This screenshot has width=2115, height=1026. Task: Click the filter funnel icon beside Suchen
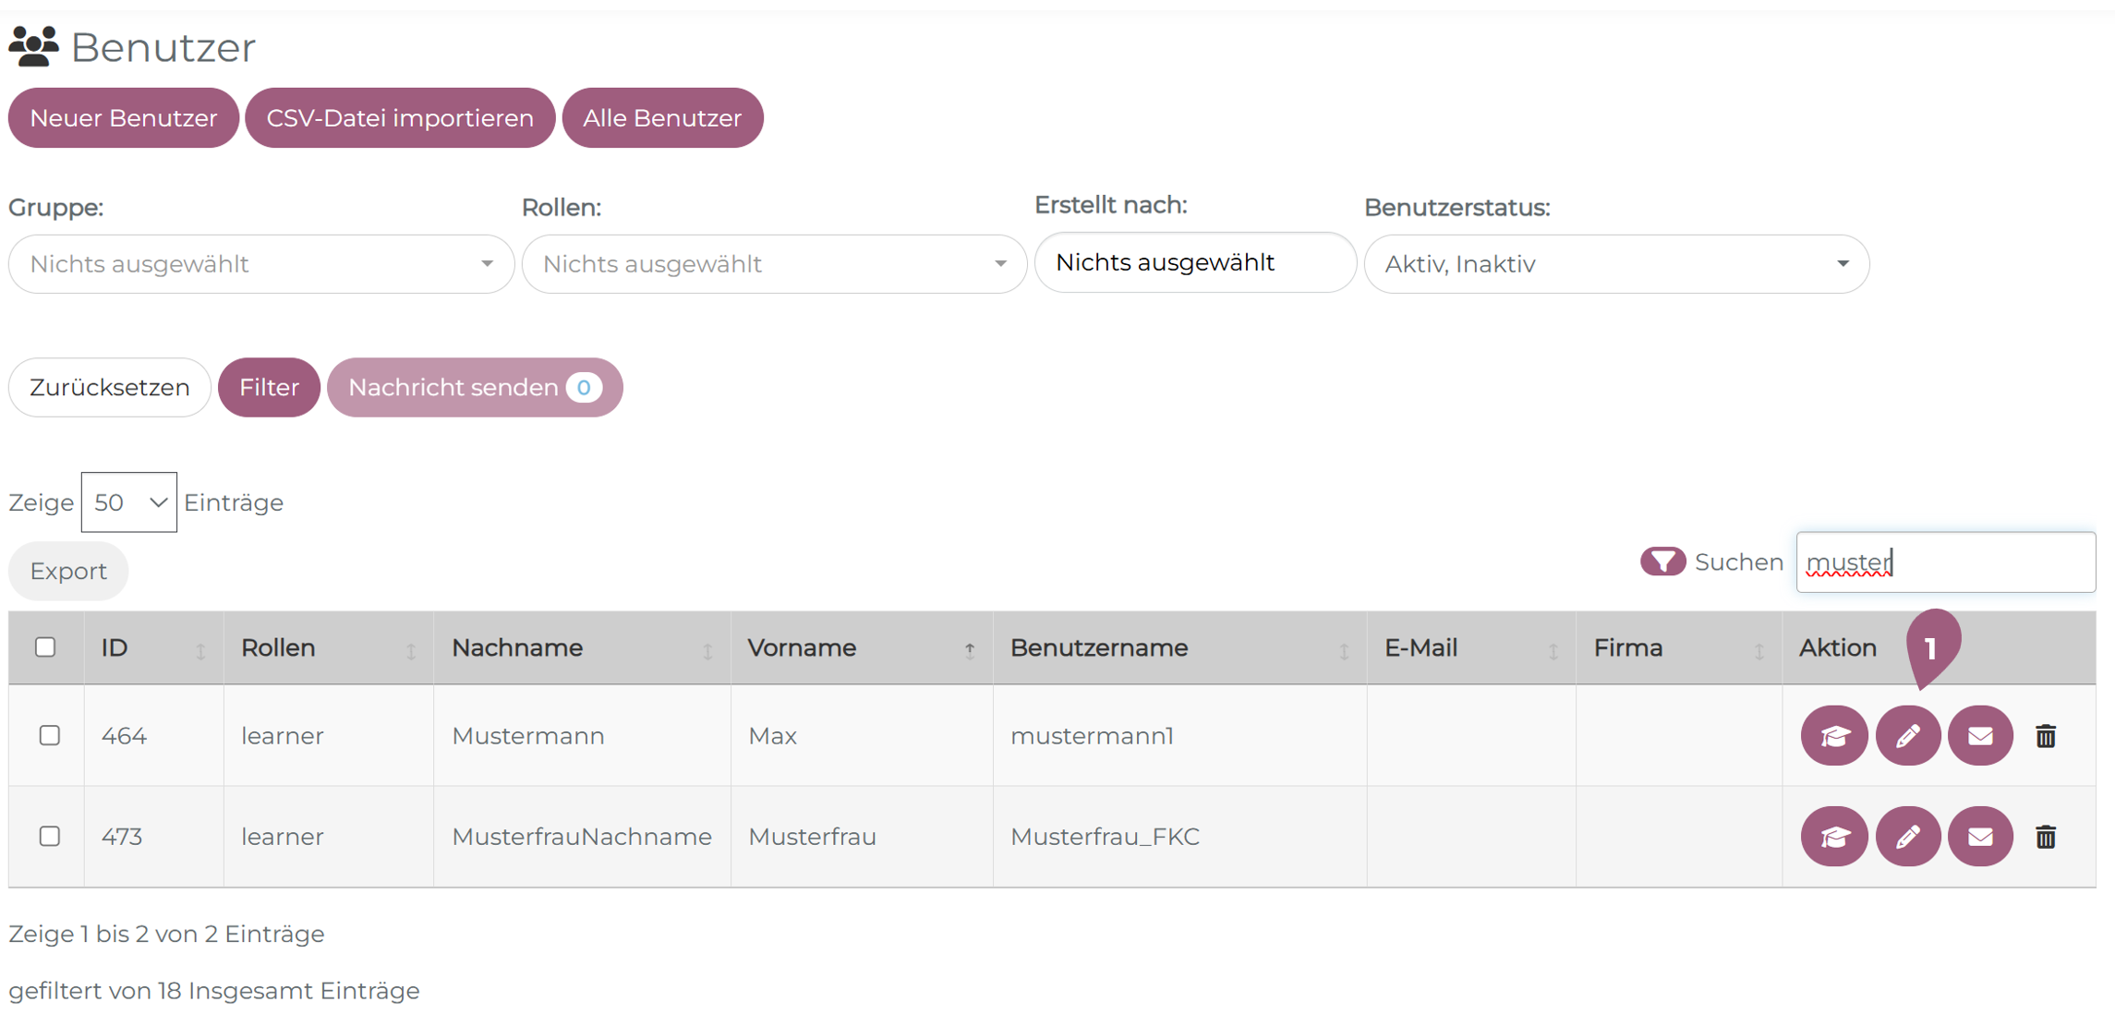[x=1662, y=561]
